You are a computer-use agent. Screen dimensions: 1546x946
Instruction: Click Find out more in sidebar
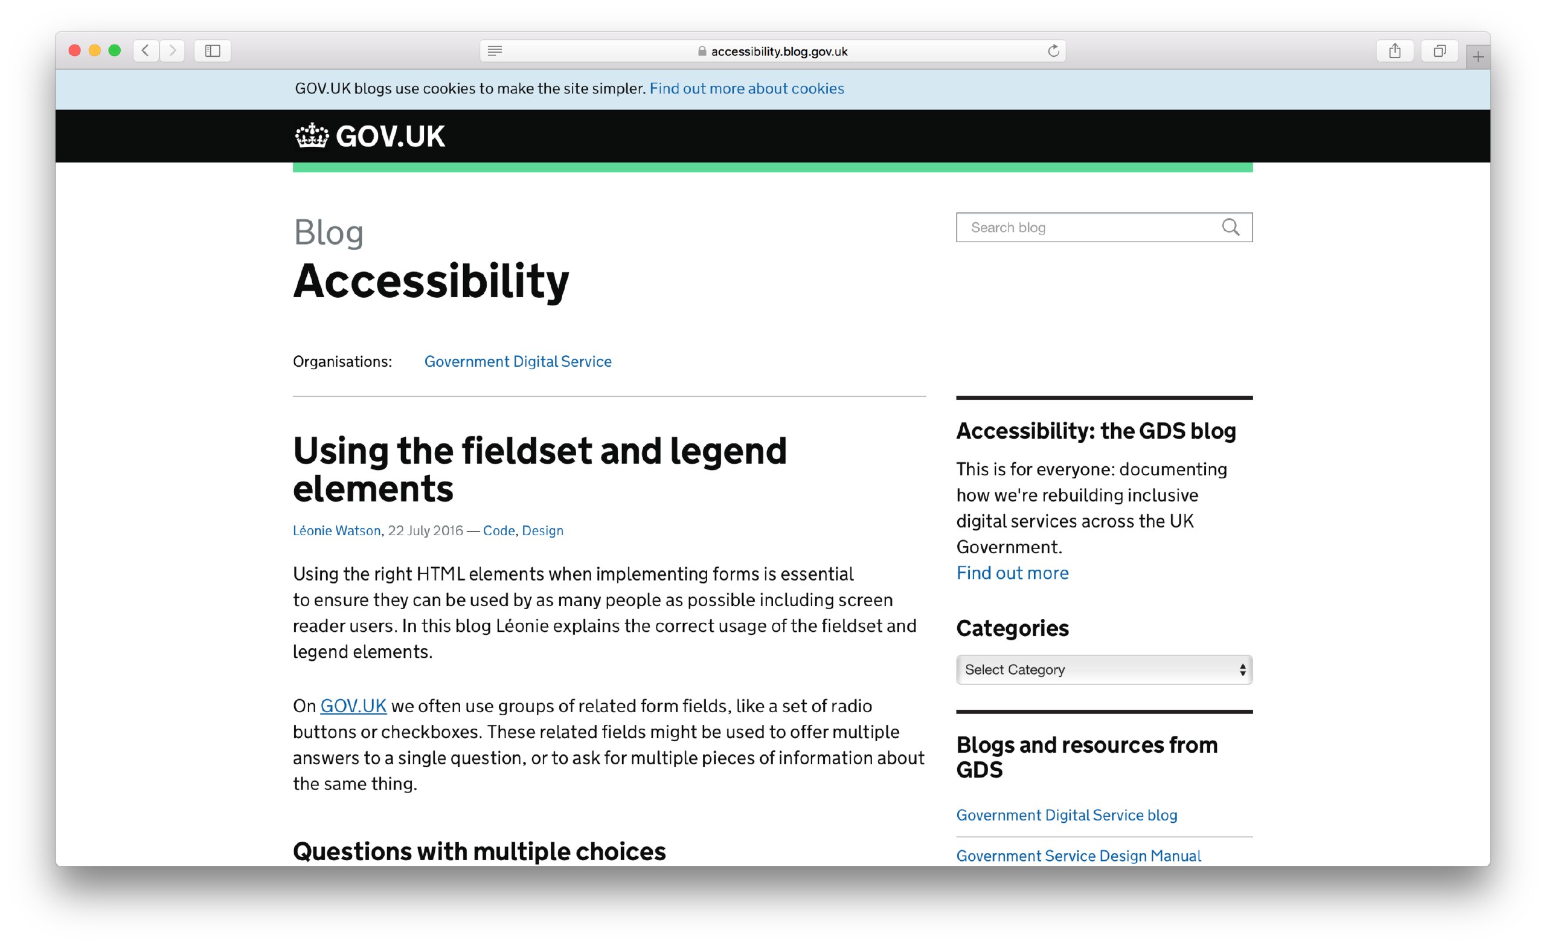coord(1012,573)
